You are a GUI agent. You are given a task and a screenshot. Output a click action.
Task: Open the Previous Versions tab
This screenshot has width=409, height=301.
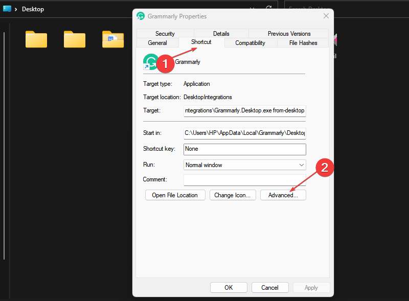tap(289, 34)
